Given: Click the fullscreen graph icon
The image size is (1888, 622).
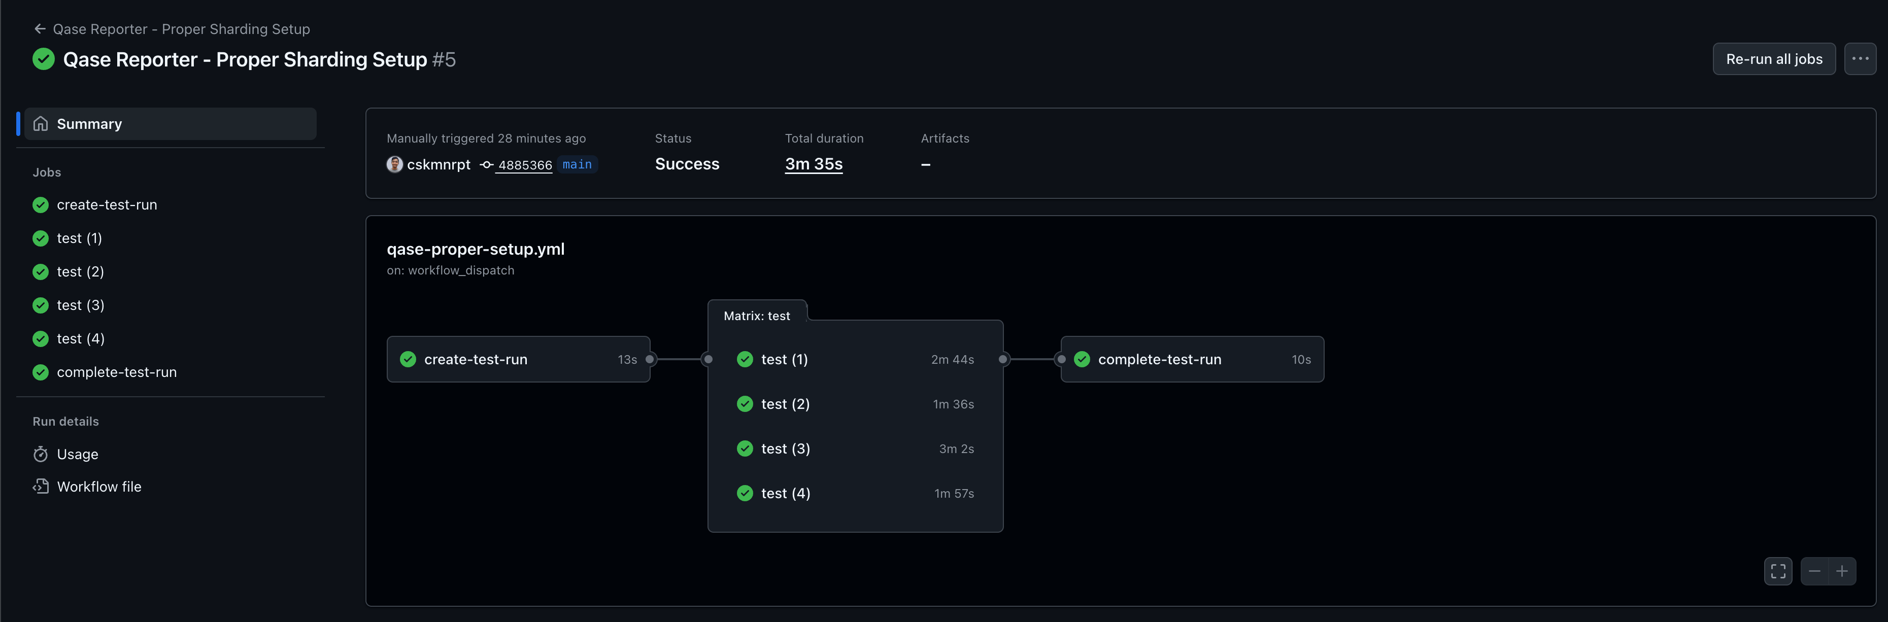Looking at the screenshot, I should (x=1778, y=571).
